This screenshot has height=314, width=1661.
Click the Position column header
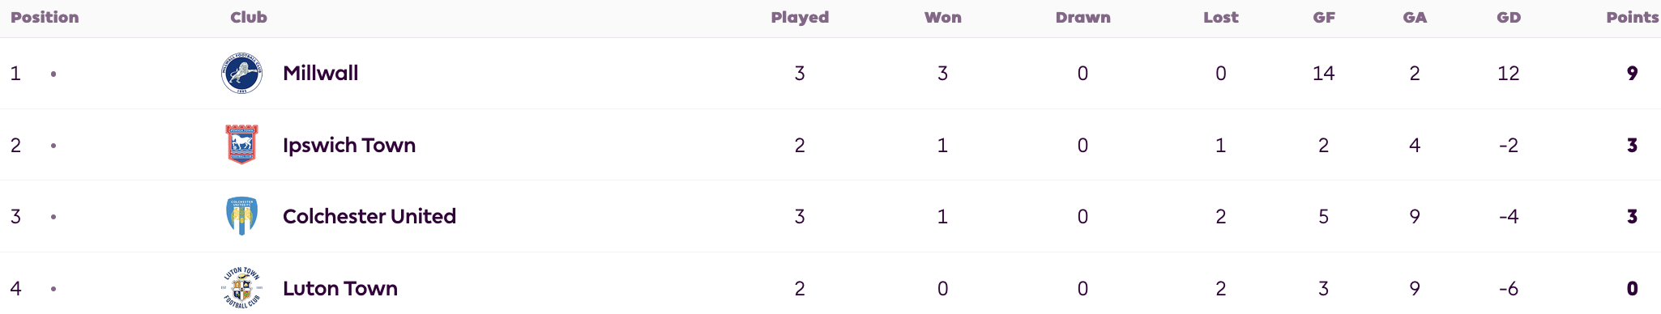[45, 17]
